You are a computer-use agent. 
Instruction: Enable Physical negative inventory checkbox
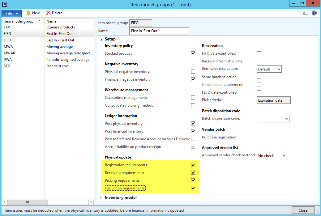pos(193,72)
